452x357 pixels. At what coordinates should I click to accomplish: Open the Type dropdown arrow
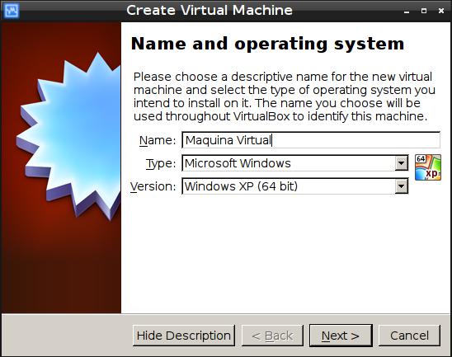pyautogui.click(x=401, y=163)
